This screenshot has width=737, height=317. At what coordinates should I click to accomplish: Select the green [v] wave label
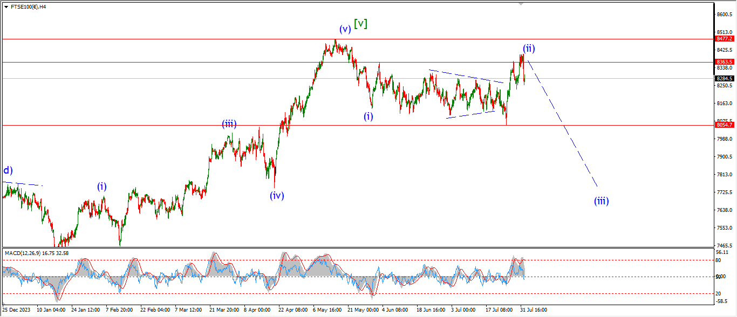pyautogui.click(x=360, y=24)
